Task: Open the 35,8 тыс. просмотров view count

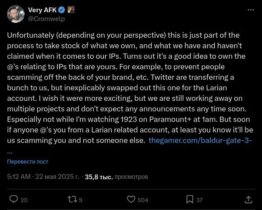Action: 116,177
